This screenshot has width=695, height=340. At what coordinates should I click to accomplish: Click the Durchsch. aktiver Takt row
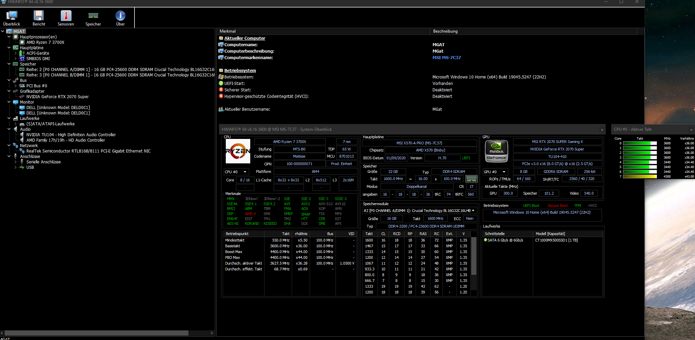[x=289, y=263]
